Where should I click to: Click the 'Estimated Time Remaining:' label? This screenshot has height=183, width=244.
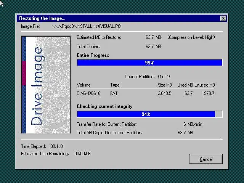click(45, 154)
